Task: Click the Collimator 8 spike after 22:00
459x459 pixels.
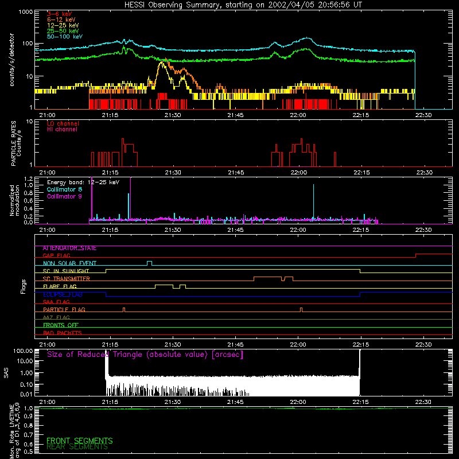Action: tap(313, 201)
